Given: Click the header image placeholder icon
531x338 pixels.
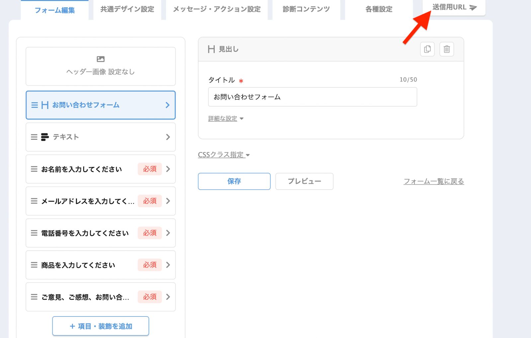Looking at the screenshot, I should pos(101,59).
